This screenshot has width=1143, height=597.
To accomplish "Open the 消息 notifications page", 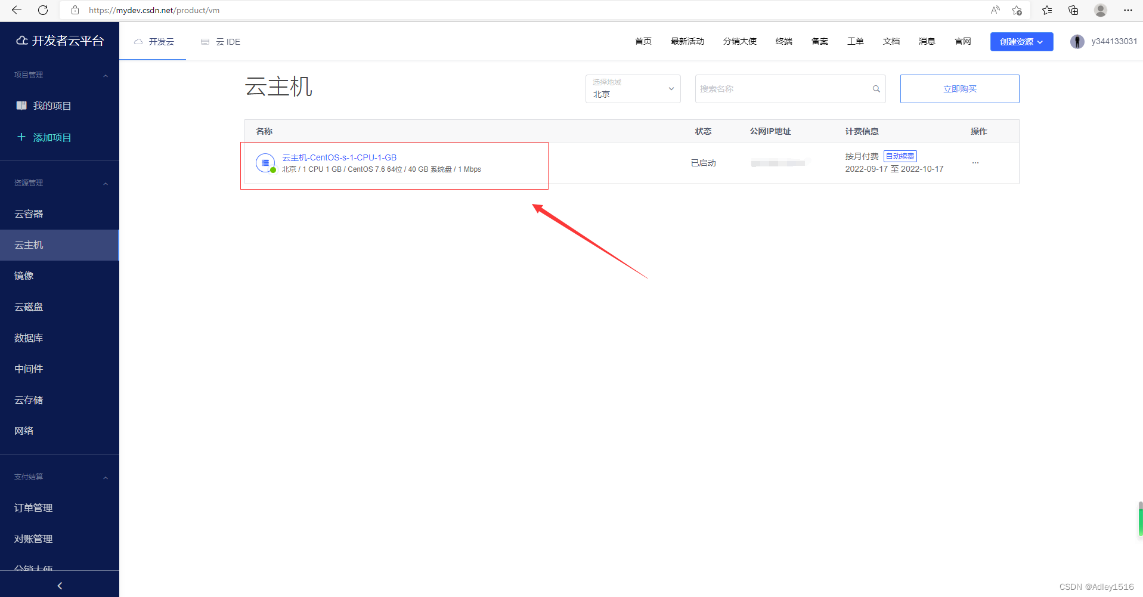I will tap(927, 41).
